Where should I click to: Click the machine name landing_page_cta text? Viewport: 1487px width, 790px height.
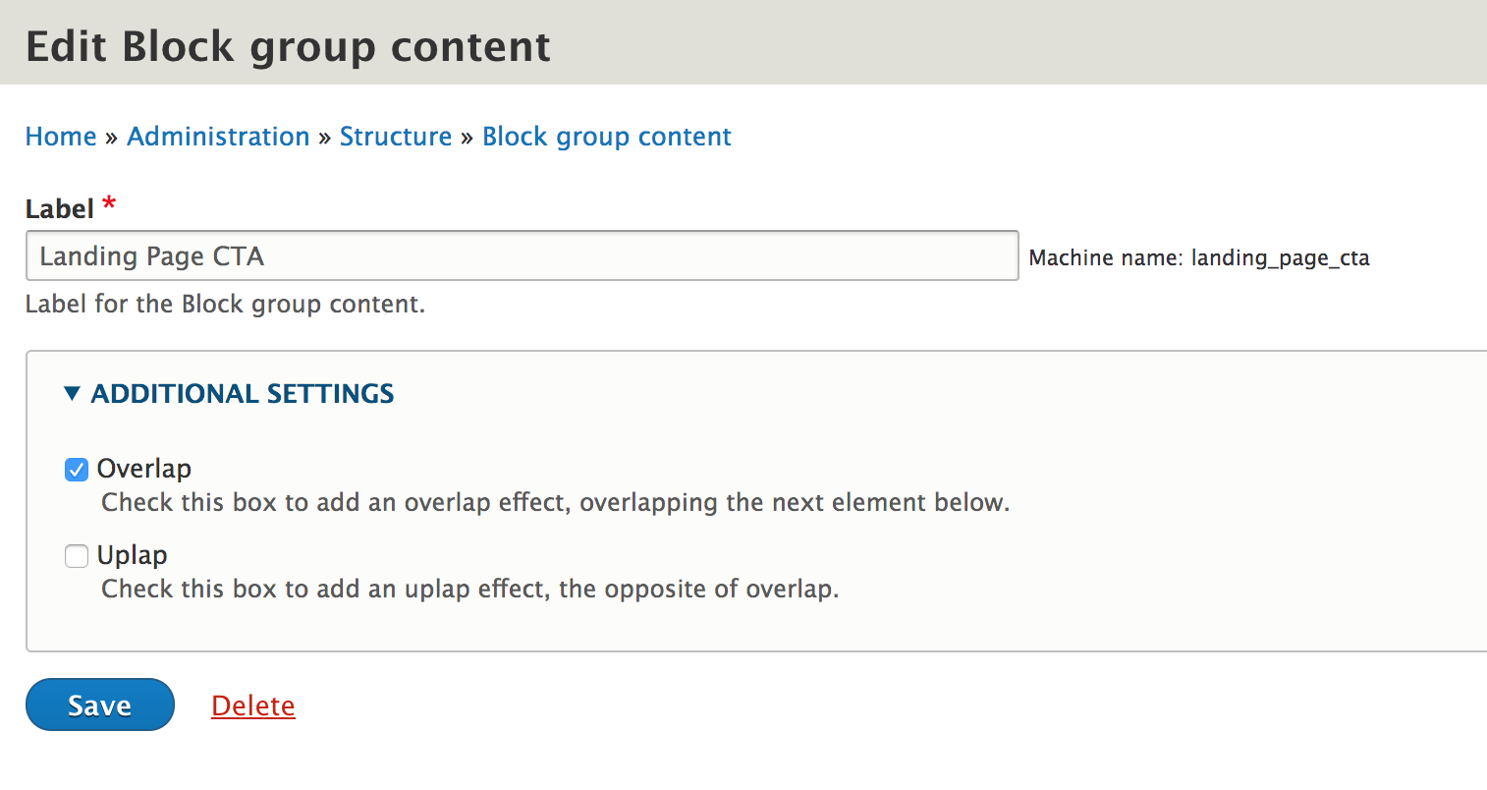tap(1281, 257)
